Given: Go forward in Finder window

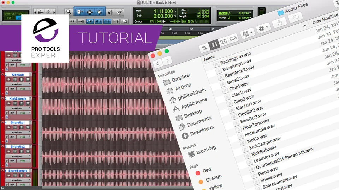Looking at the screenshot, I should point(167,61).
